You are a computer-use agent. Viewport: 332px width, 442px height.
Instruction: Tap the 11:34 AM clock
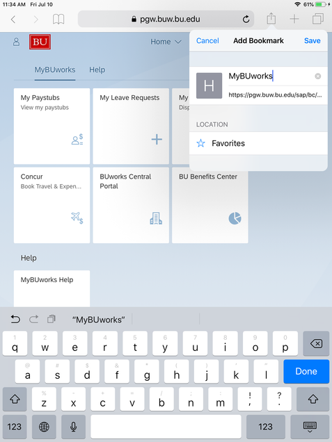pyautogui.click(x=14, y=4)
